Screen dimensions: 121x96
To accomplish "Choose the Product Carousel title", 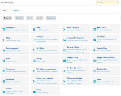I will coord(74,68).
